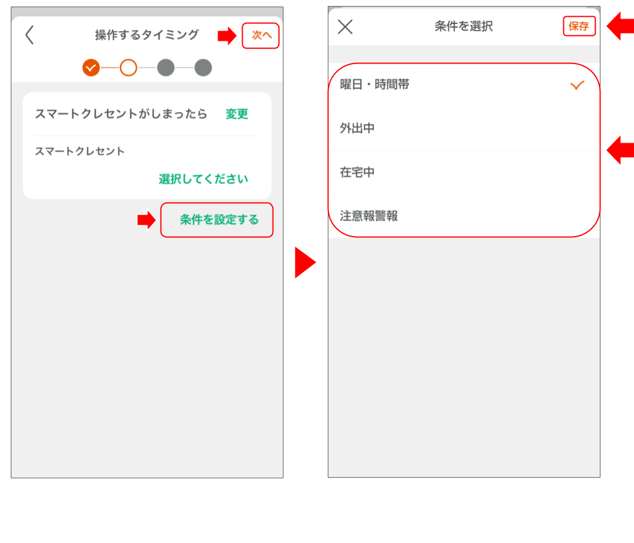
Task: Tap the fourth gray step indicator dot
Action: click(203, 68)
